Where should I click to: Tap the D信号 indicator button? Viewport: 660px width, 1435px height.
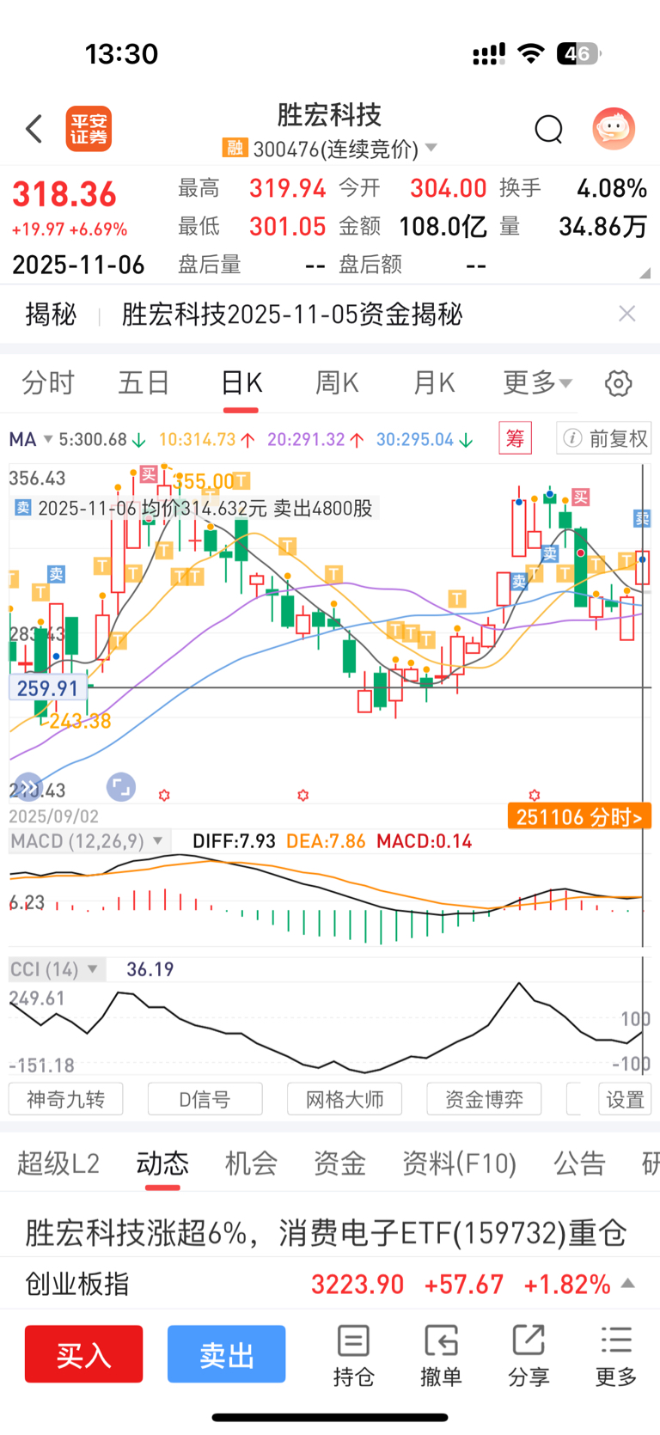205,1099
